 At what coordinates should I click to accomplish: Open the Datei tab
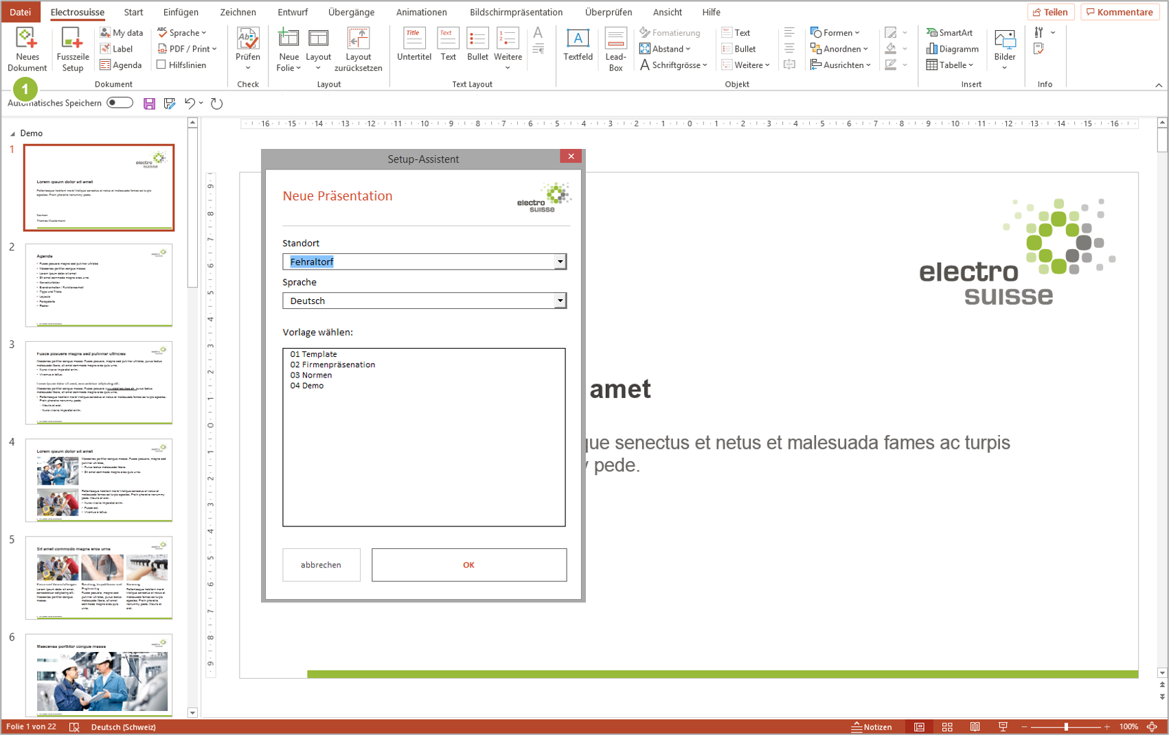20,12
